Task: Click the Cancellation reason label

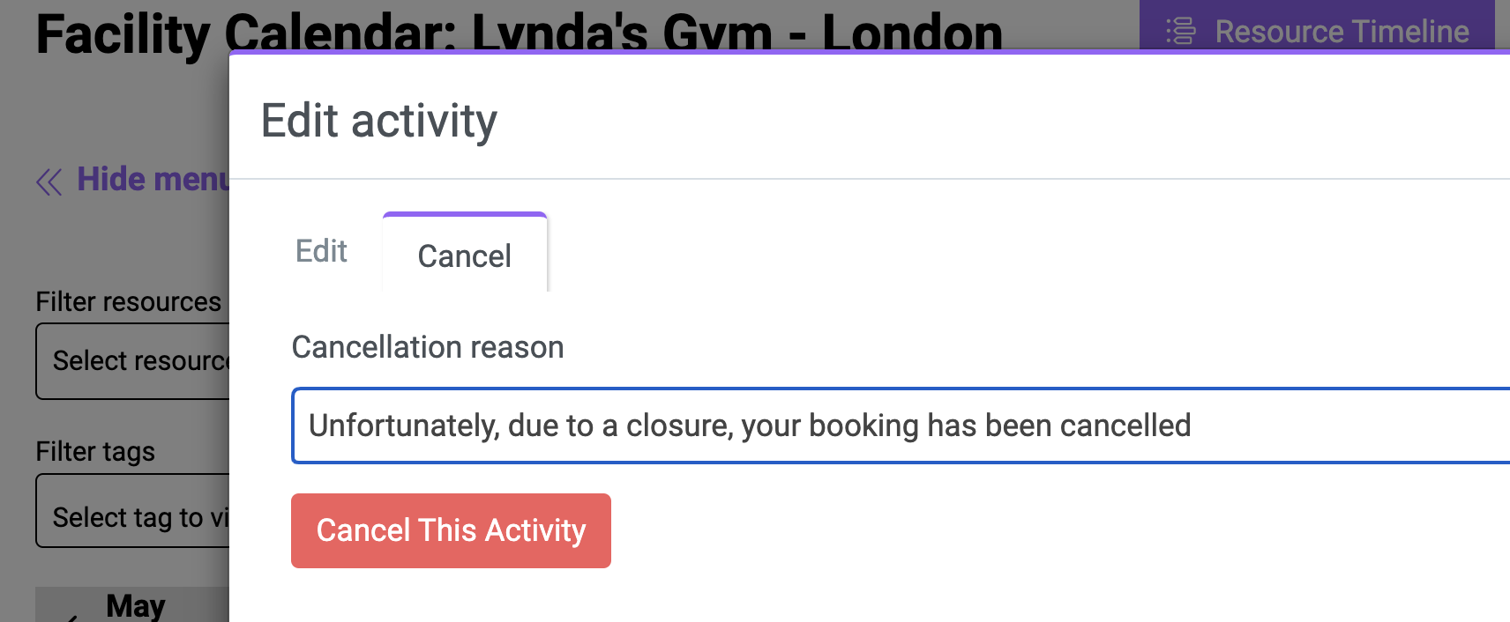Action: click(428, 347)
